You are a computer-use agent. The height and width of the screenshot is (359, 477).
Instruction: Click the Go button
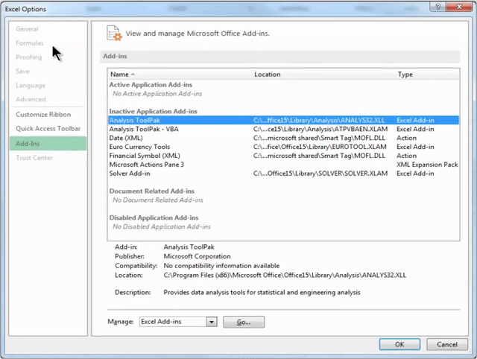pyautogui.click(x=244, y=322)
